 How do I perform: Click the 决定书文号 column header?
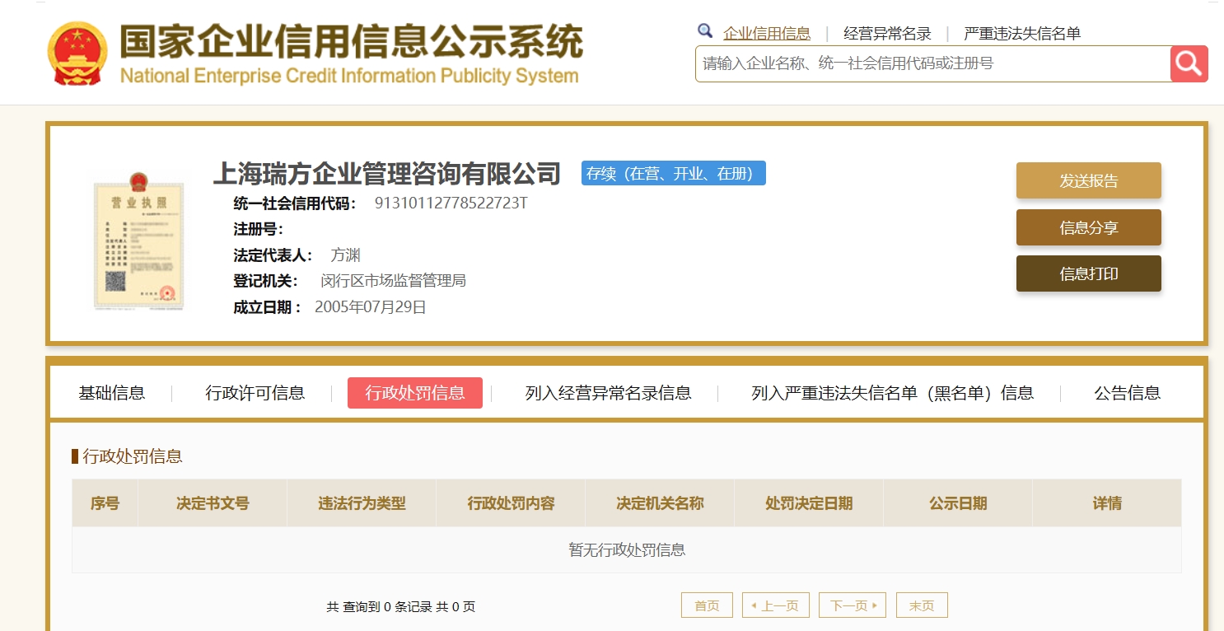(213, 503)
